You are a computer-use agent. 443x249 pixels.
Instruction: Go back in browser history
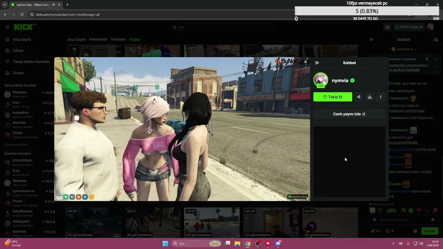click(5, 15)
